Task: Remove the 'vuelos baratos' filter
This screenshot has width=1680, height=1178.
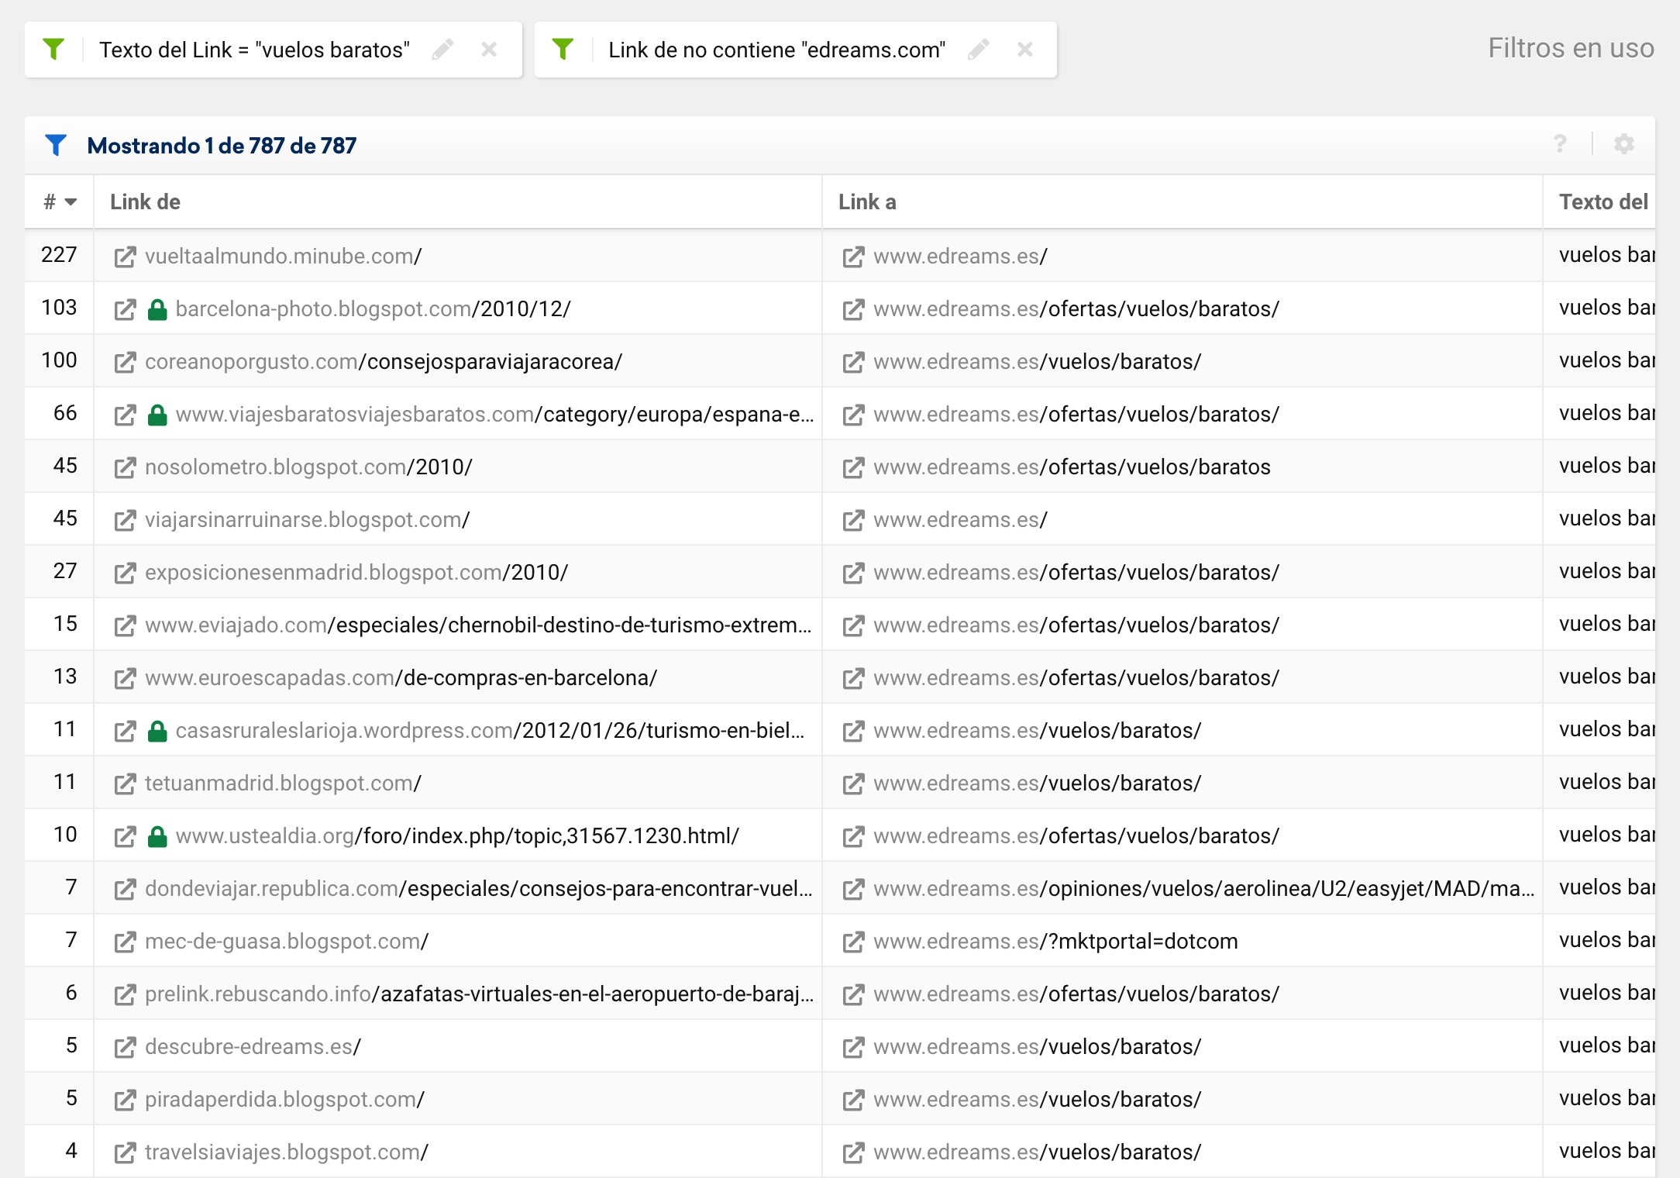Action: 489,50
